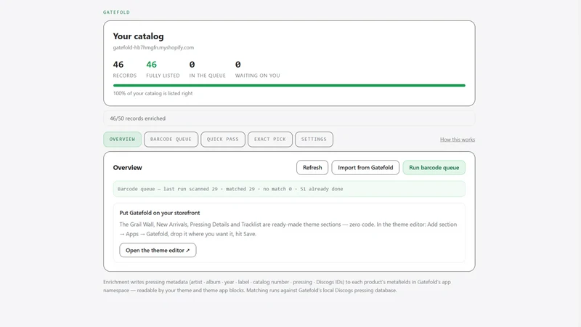Click the gatefold-hb7hmgfn.myshopify.com store domain

point(153,47)
